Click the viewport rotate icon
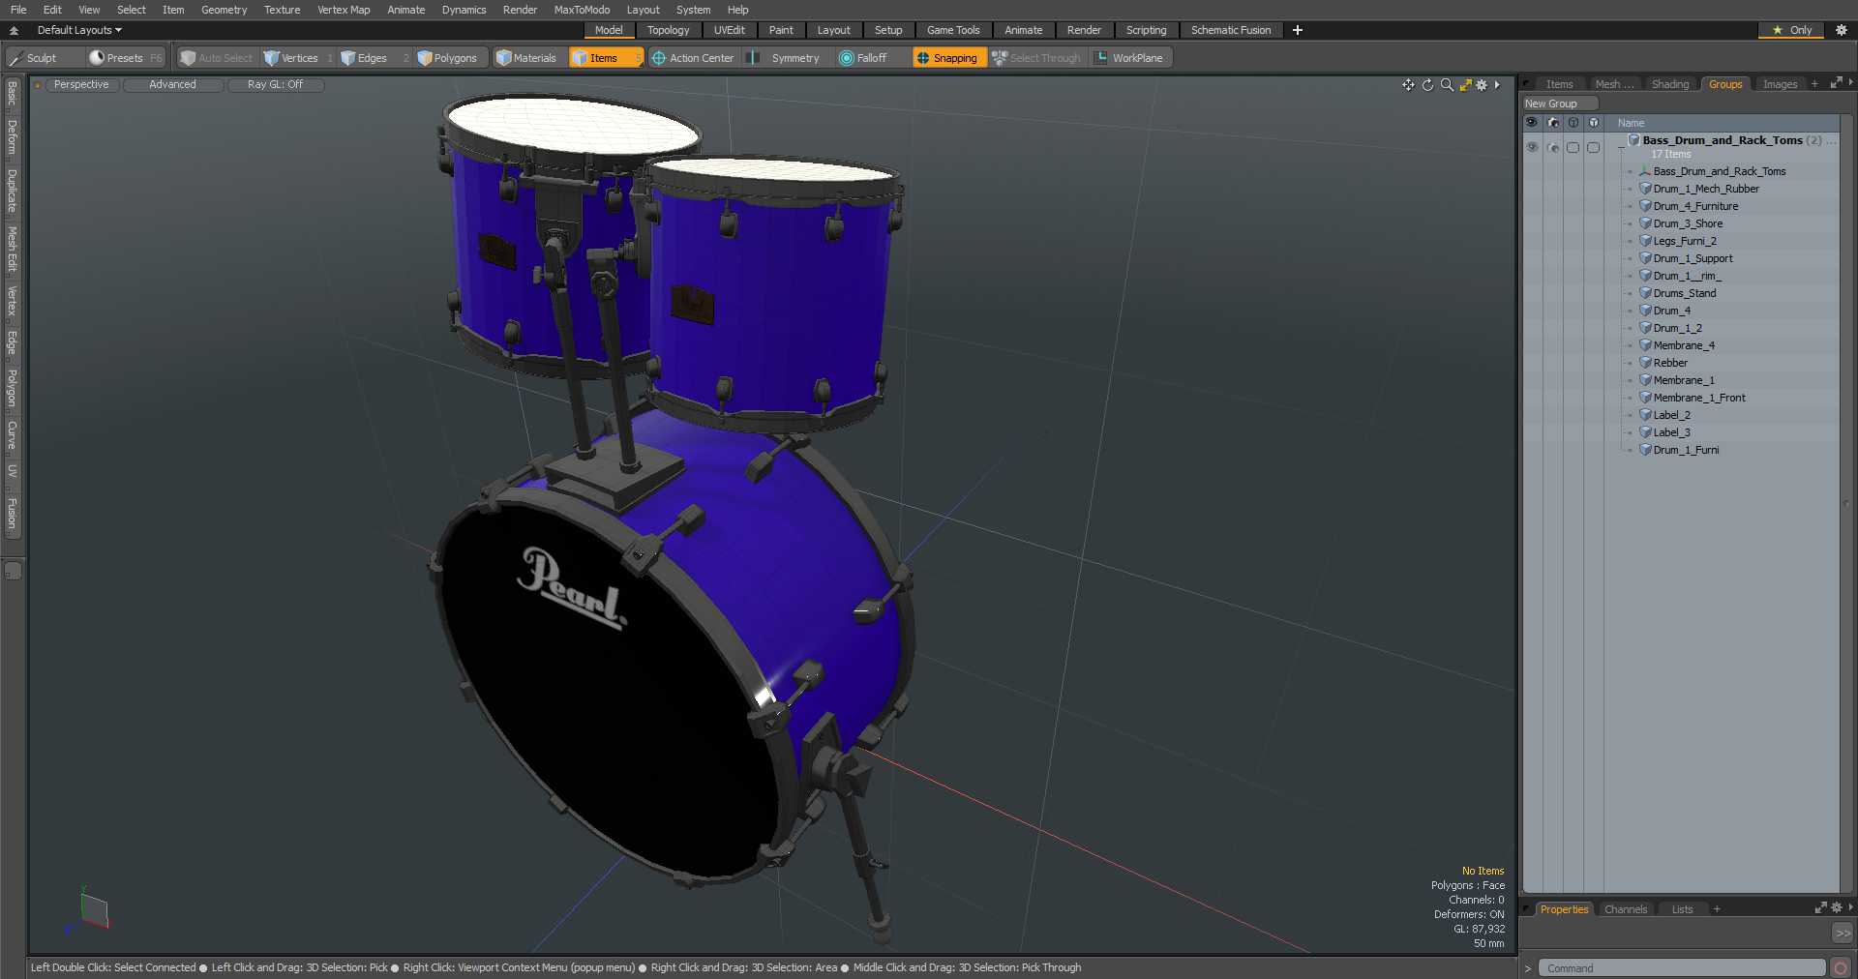 1427,85
